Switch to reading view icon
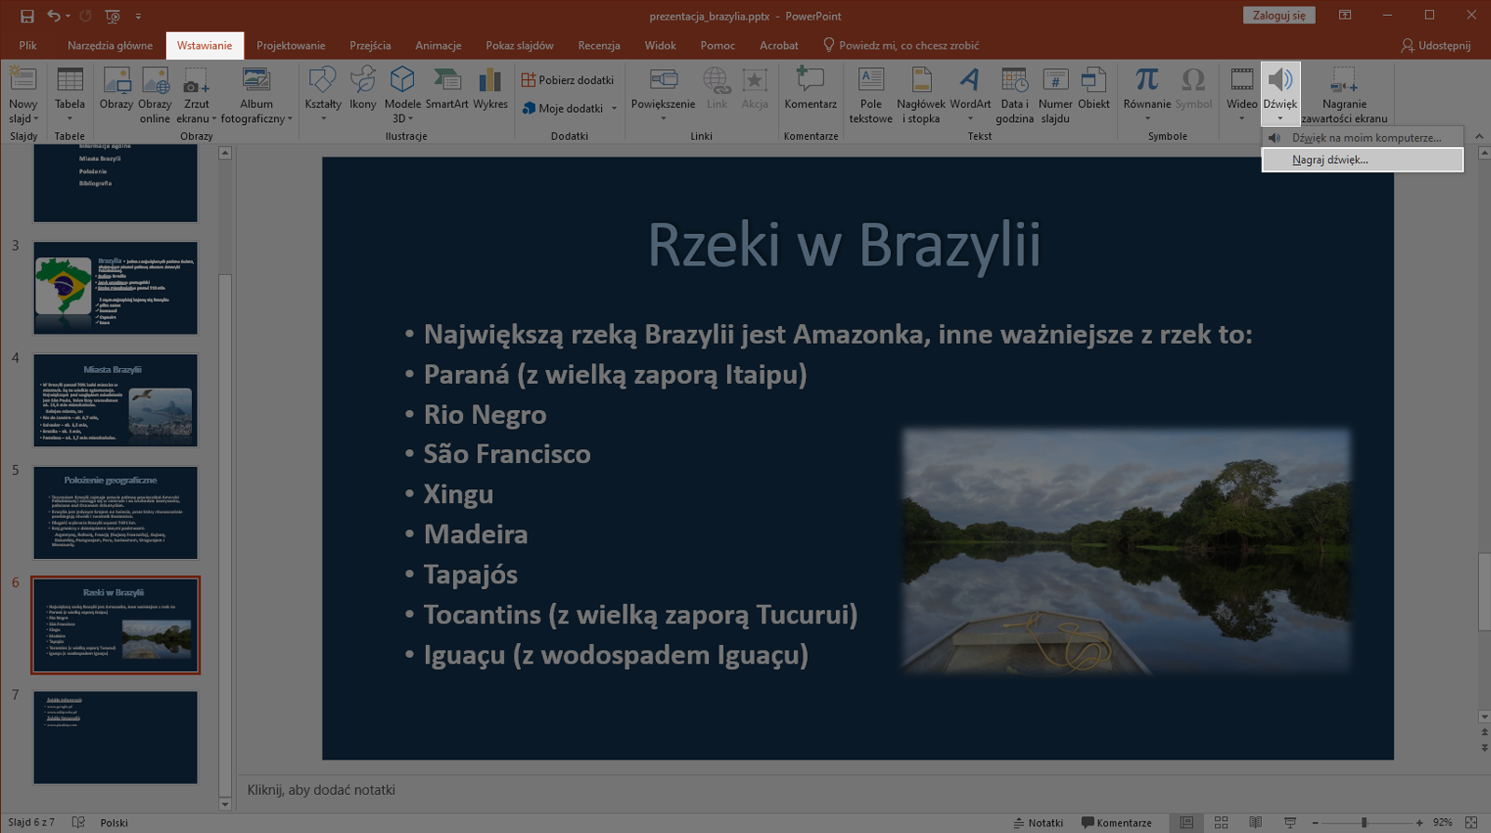The height and width of the screenshot is (833, 1491). (1255, 823)
